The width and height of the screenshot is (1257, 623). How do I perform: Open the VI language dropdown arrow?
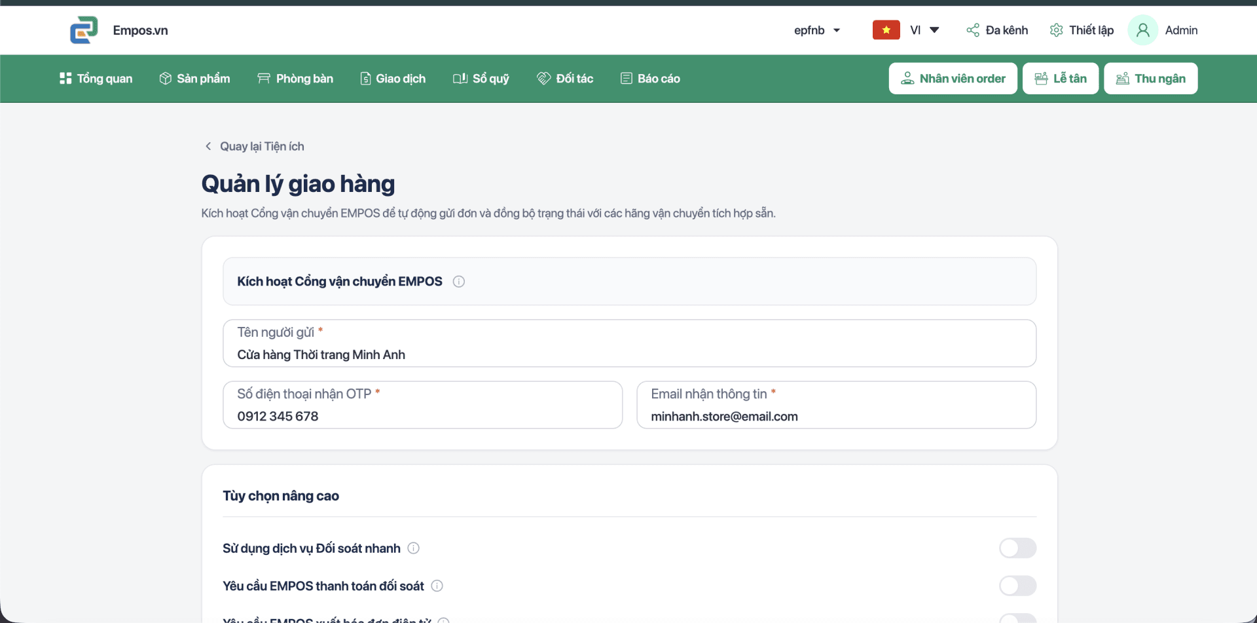click(934, 30)
